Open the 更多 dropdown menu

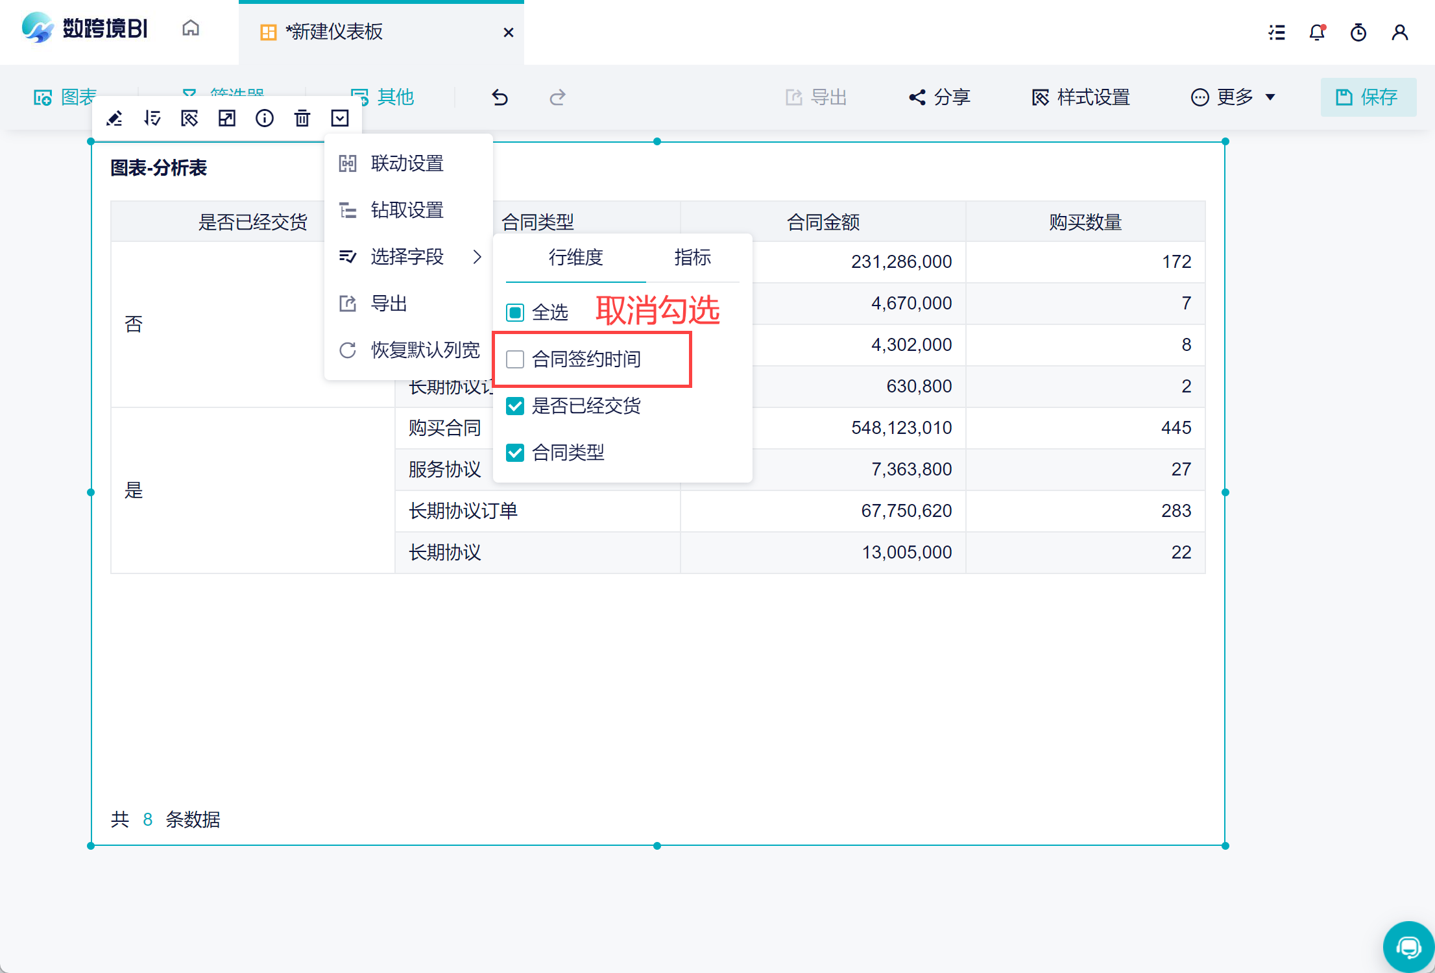pos(1233,97)
